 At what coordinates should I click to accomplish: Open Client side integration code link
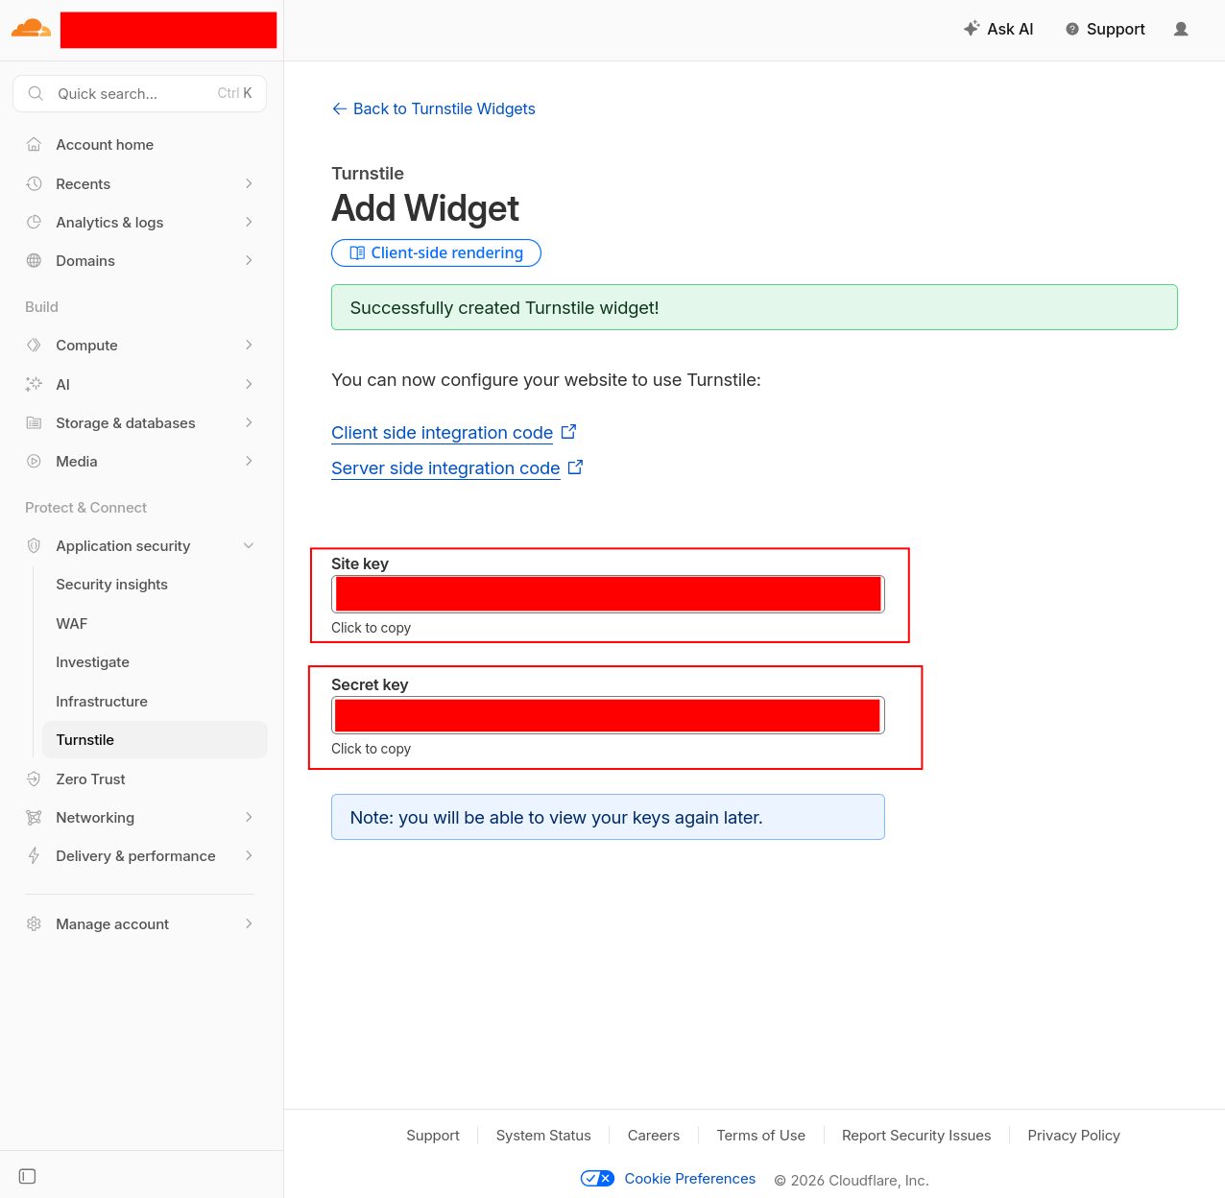click(442, 433)
